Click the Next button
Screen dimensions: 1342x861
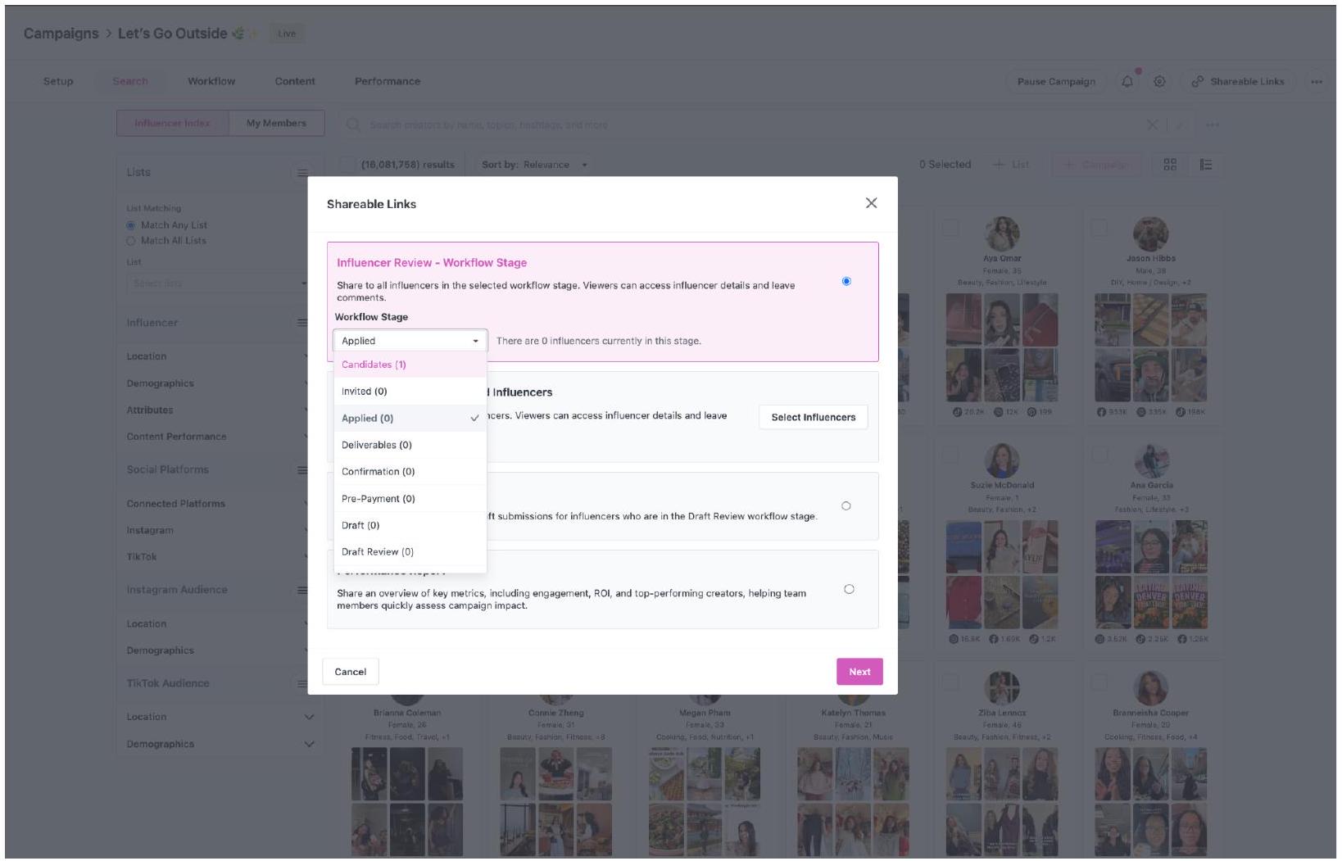pos(859,672)
